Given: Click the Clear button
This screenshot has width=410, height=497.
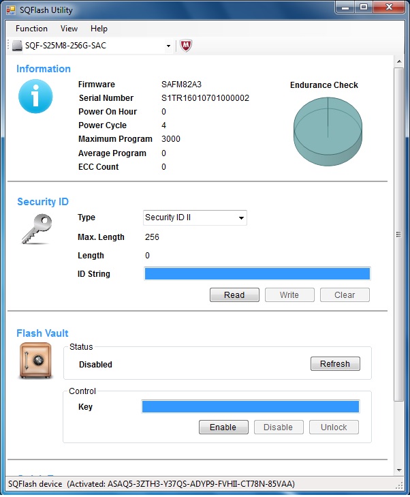Looking at the screenshot, I should tap(345, 295).
